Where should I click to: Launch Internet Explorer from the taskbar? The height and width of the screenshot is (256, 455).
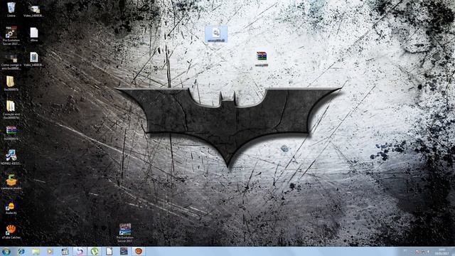(21, 251)
